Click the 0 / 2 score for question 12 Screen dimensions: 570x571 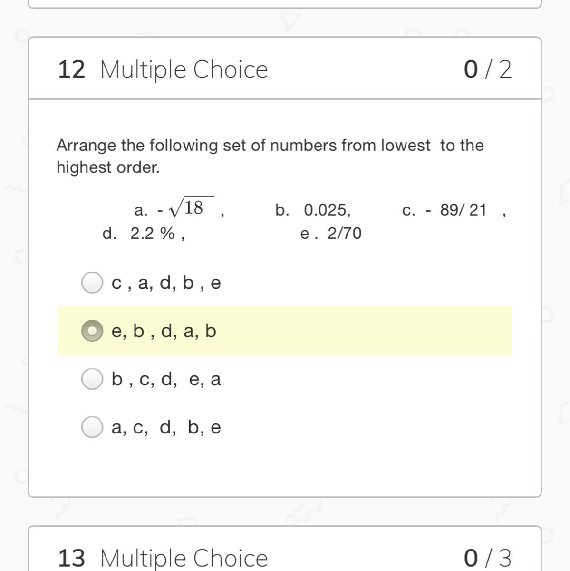pyautogui.click(x=488, y=69)
